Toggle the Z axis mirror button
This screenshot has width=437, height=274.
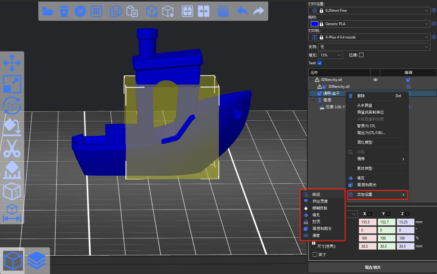[x=407, y=214]
